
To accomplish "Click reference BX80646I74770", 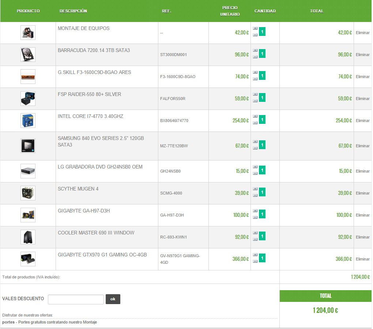I will pos(174,121).
